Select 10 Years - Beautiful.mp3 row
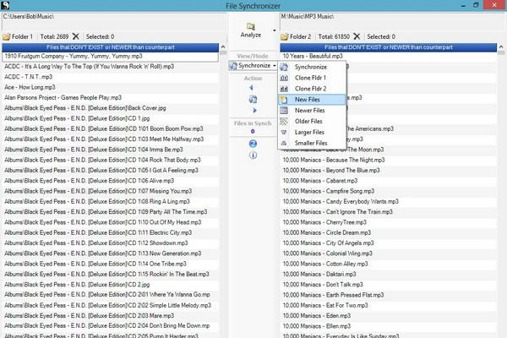Screen dimensions: 507x338 (x=389, y=57)
